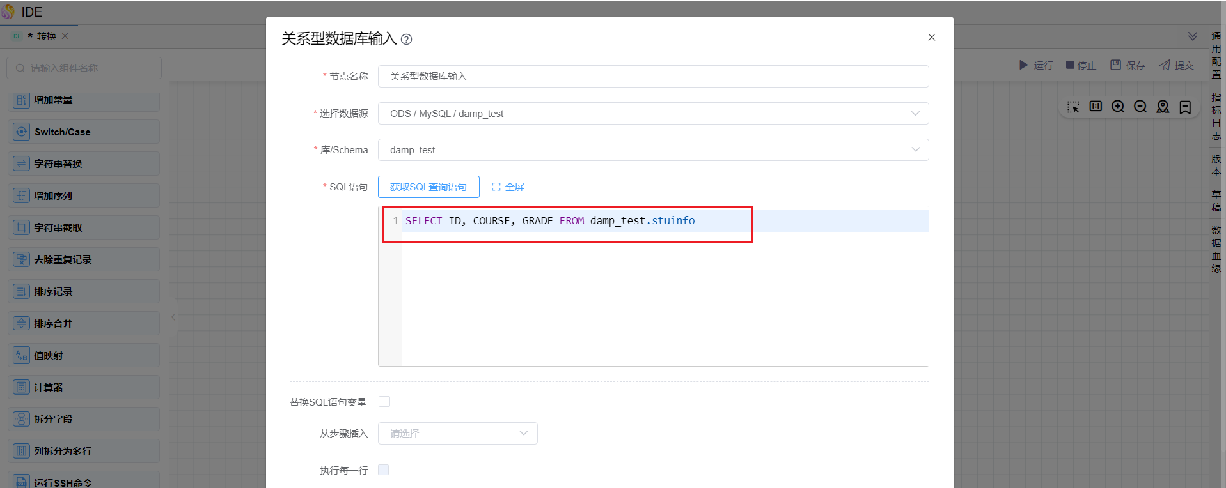The height and width of the screenshot is (488, 1226).
Task: Click the 运行SSH命令 component label
Action: pyautogui.click(x=63, y=483)
